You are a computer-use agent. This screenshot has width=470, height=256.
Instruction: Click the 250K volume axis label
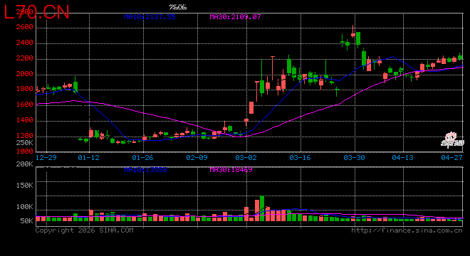[x=25, y=143]
